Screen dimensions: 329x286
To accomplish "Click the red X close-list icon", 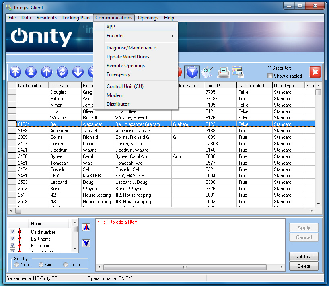I will click(x=315, y=72).
